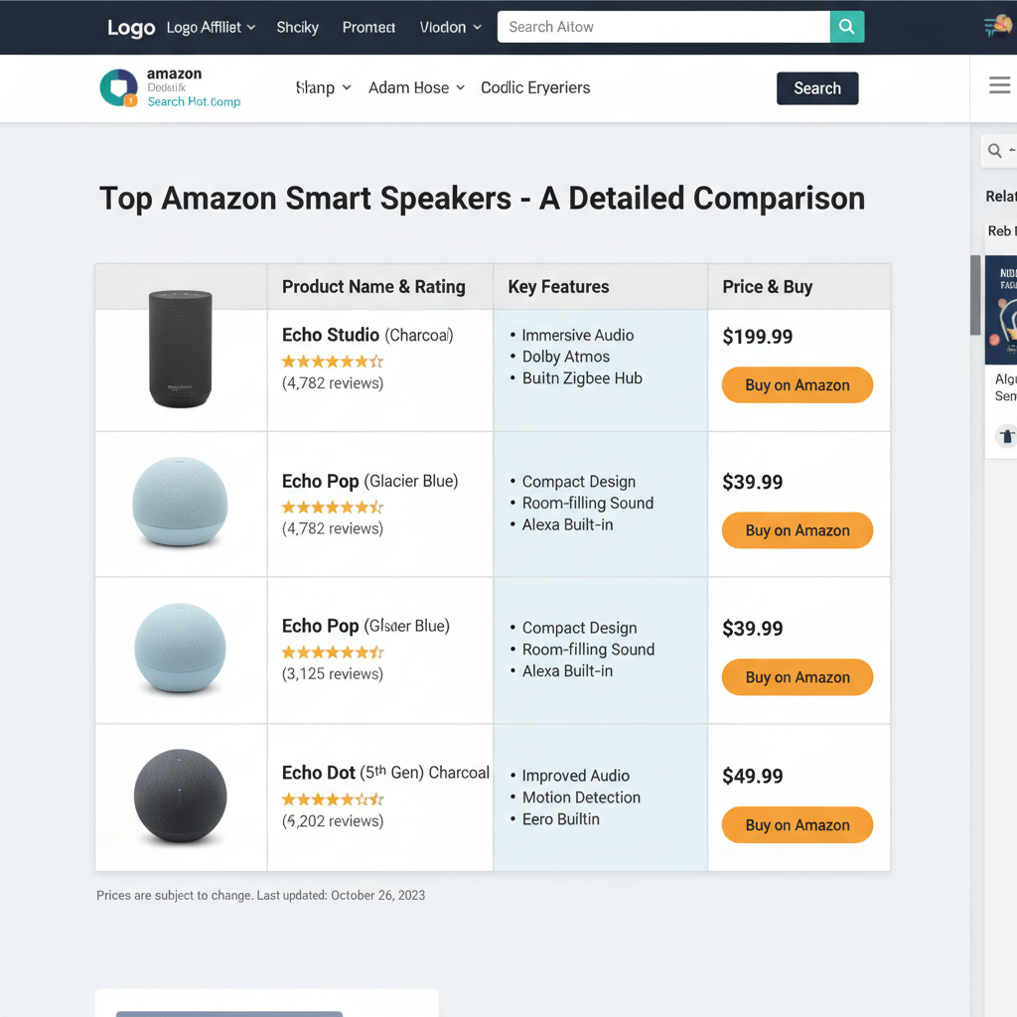Click Buy on Amazon for Echo Studio

797,384
